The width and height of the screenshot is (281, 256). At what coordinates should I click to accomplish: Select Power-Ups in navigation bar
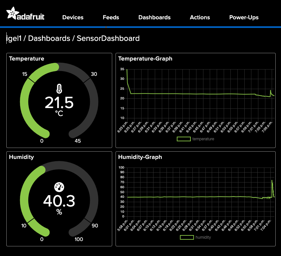point(244,17)
